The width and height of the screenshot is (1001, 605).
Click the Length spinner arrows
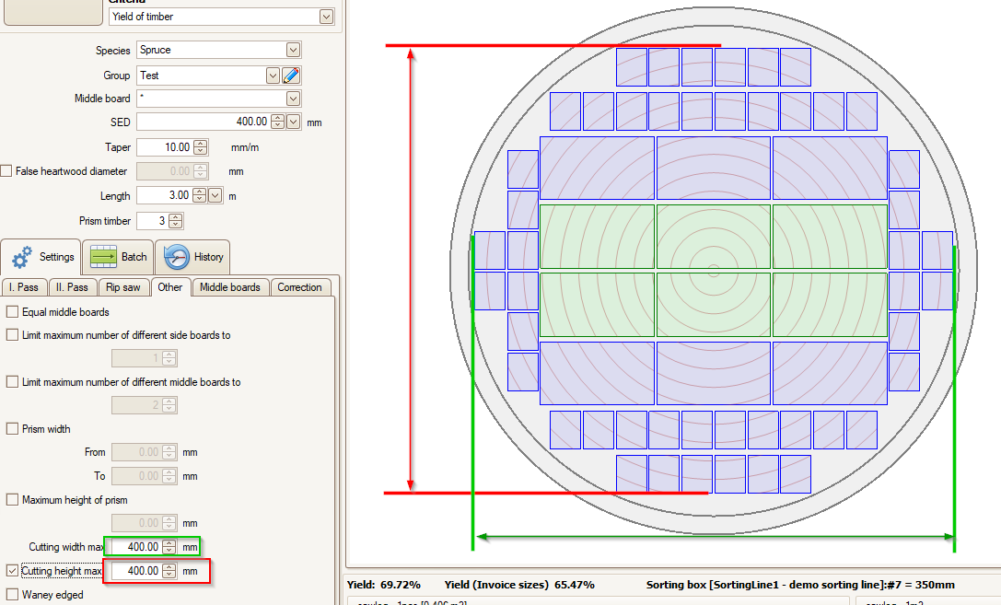click(x=199, y=195)
